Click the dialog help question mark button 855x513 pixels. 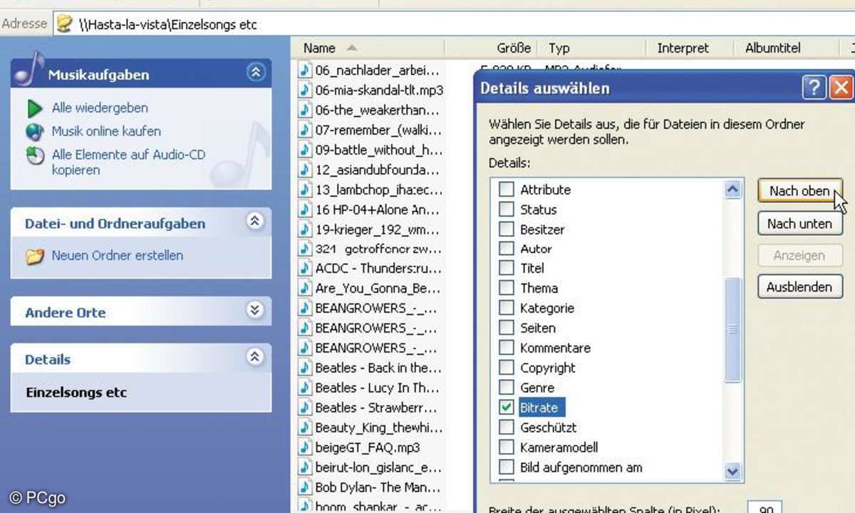tap(814, 88)
